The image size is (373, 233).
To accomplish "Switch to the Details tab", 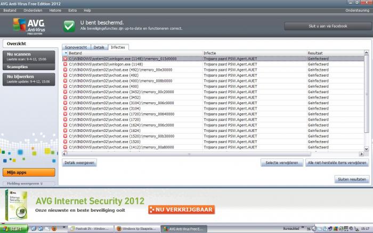I will 99,47.
